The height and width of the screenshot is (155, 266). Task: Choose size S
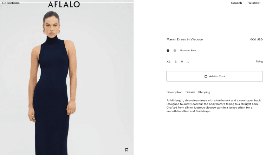pyautogui.click(x=176, y=62)
